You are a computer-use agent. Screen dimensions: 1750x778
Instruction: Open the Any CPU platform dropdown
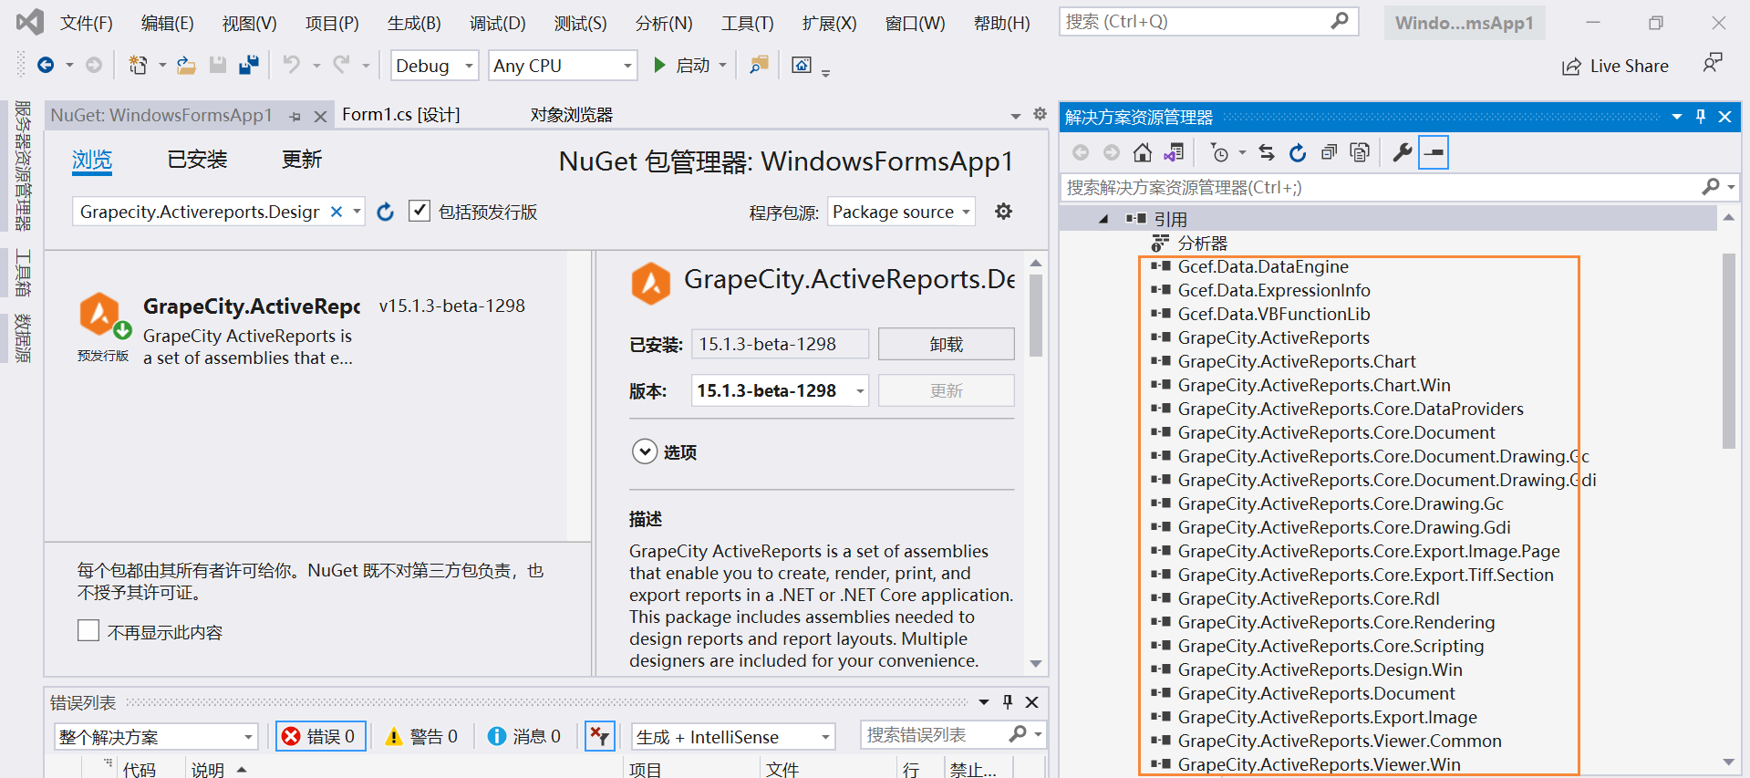[x=563, y=66]
